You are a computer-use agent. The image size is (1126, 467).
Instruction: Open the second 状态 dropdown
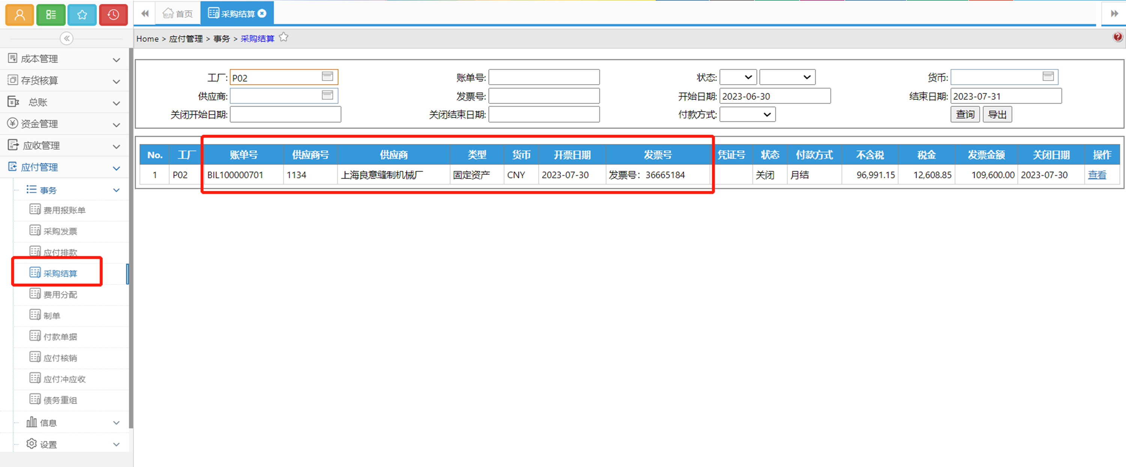tap(787, 77)
